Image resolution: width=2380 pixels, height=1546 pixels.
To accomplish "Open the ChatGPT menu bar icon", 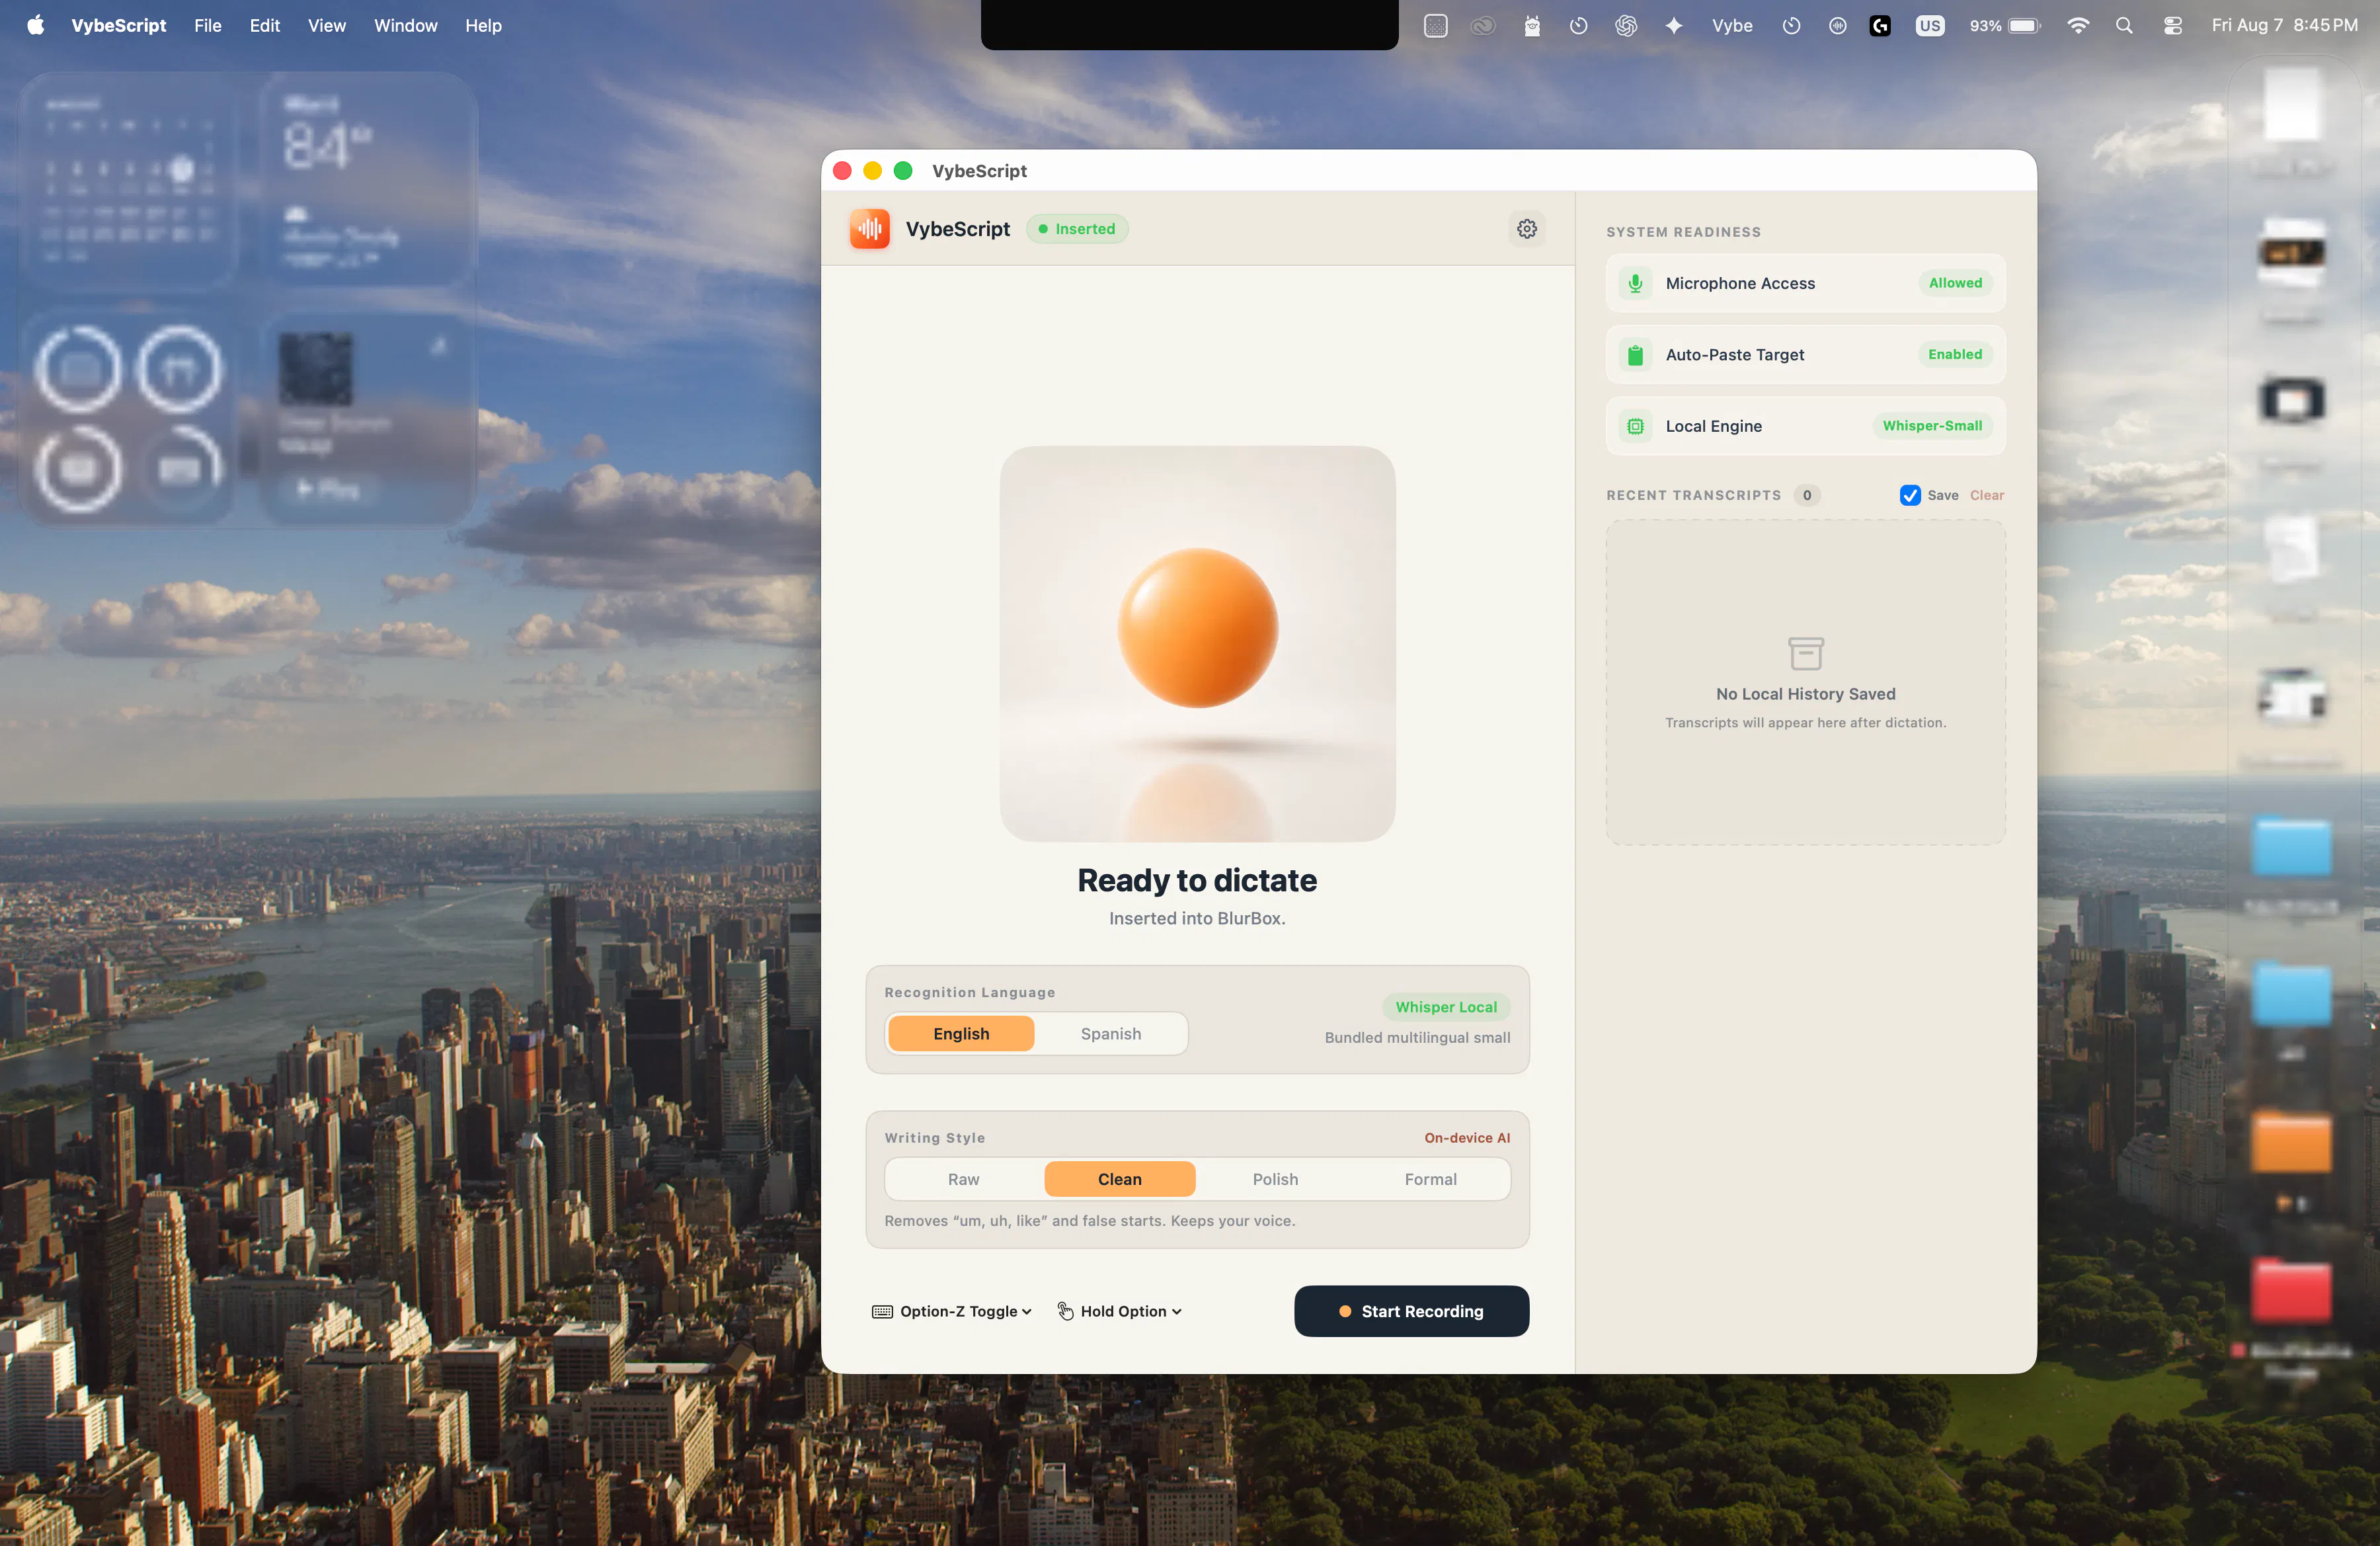I will point(1626,25).
